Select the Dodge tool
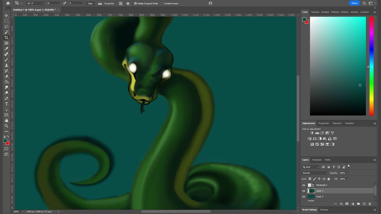Screen dimensions: 381x214 tap(6, 93)
